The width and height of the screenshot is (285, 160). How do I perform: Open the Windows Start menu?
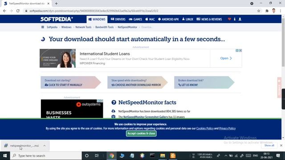5,156
